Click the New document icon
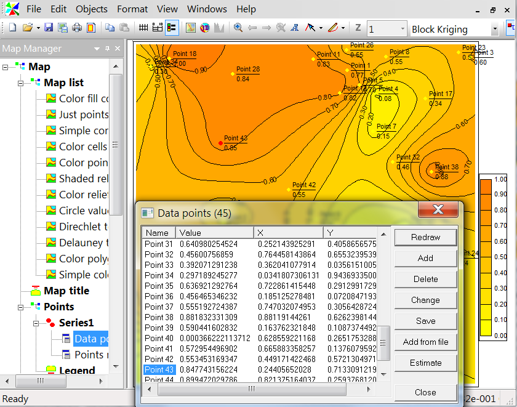Viewport: 517px width, 407px height. (12, 28)
